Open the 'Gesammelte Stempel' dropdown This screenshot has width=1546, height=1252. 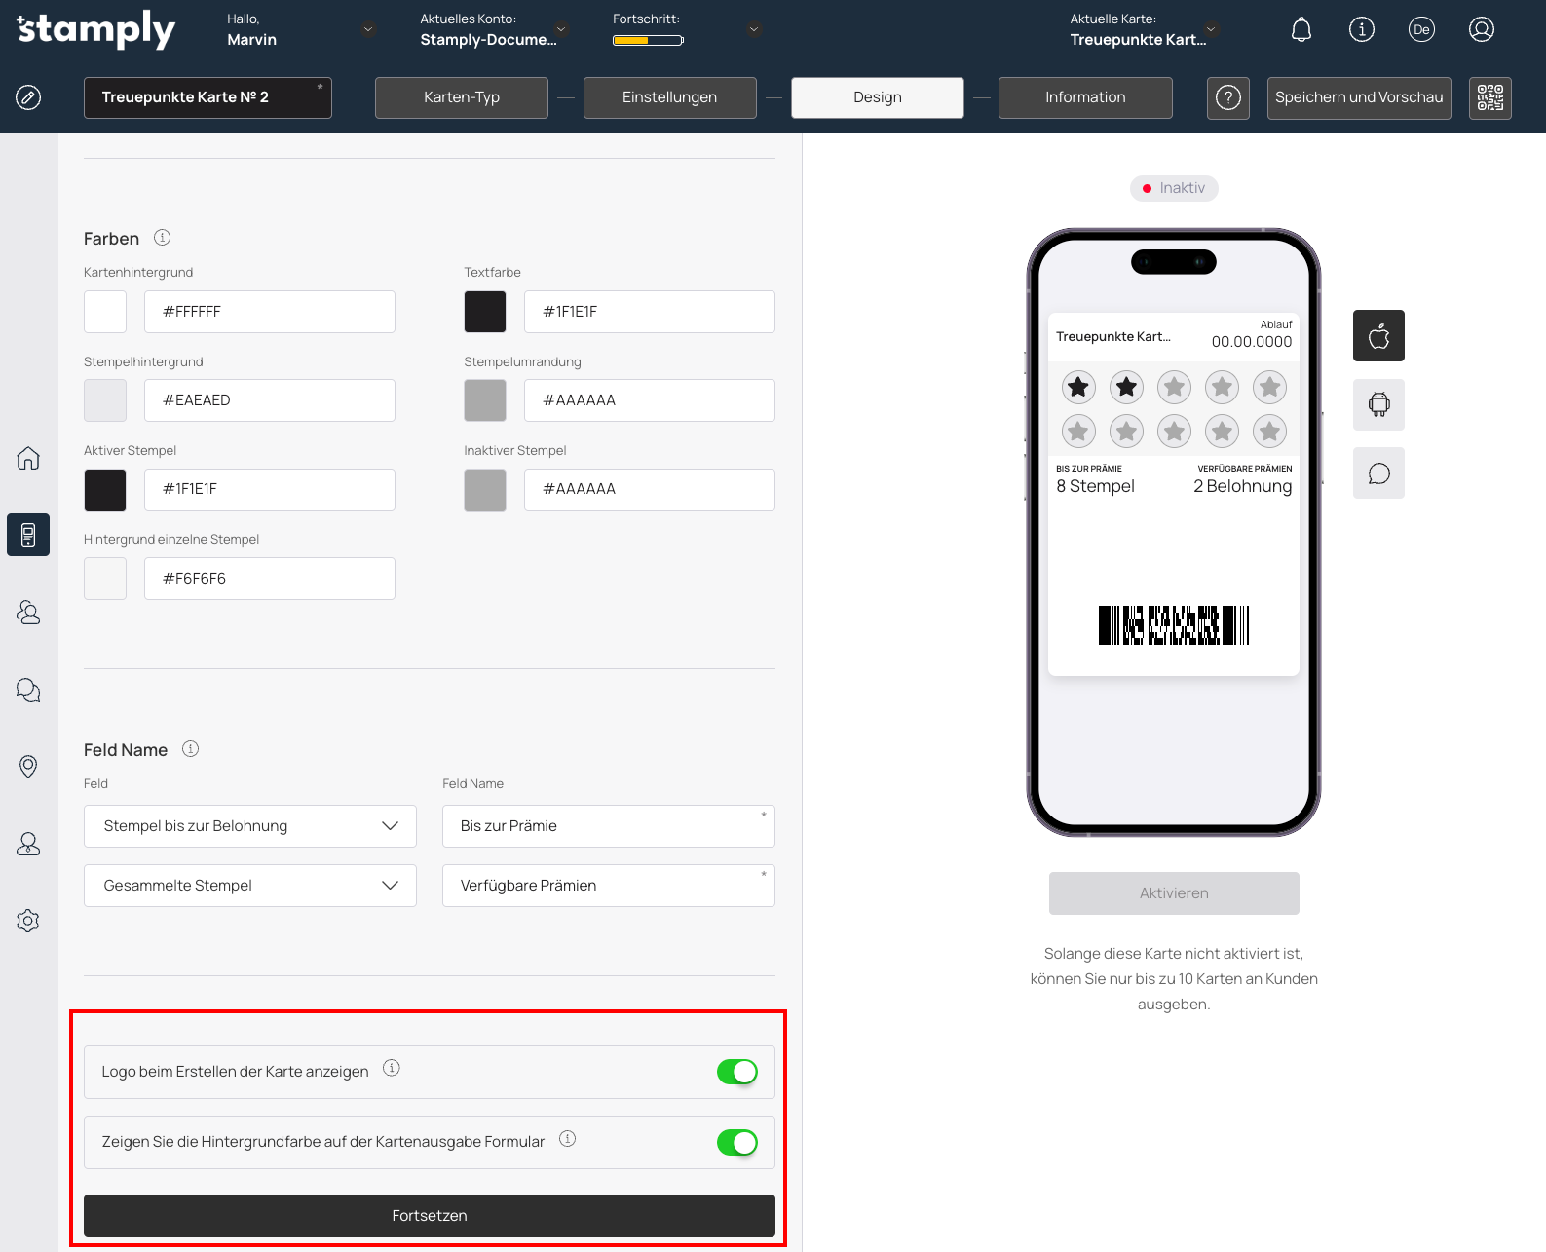coord(250,886)
